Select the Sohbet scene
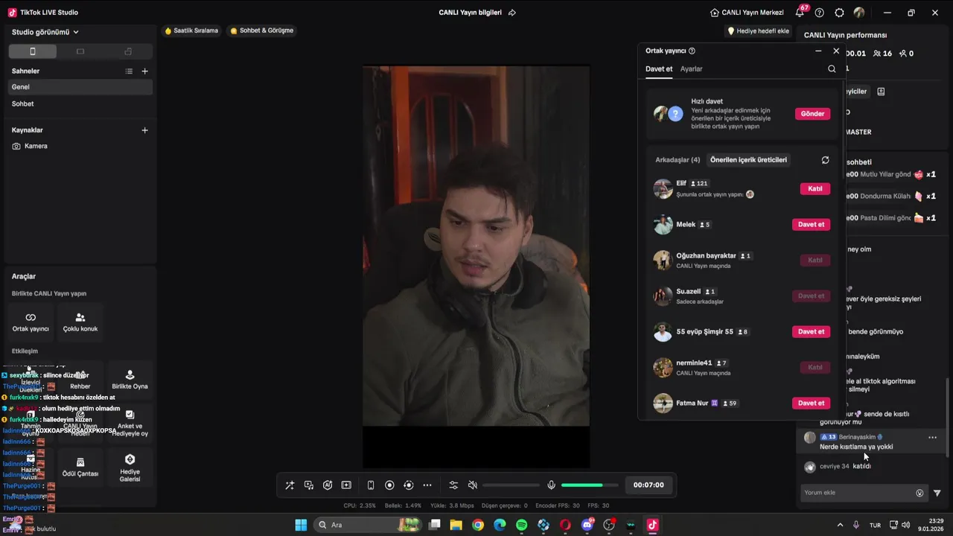 tap(79, 104)
